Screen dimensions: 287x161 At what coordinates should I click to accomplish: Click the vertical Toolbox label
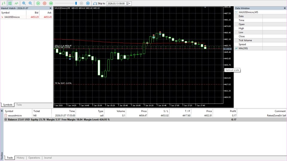[x=2, y=156]
